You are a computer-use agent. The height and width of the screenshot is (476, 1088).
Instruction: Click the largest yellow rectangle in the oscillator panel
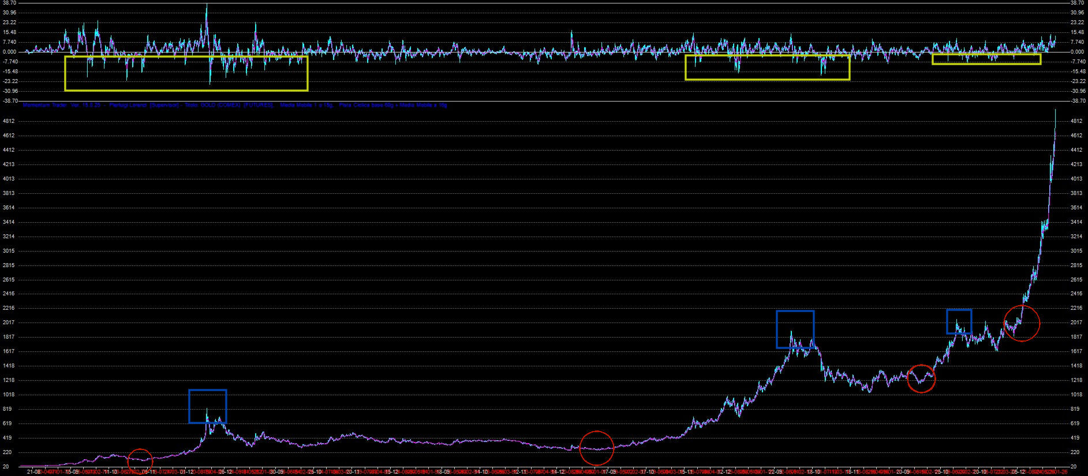[x=186, y=73]
